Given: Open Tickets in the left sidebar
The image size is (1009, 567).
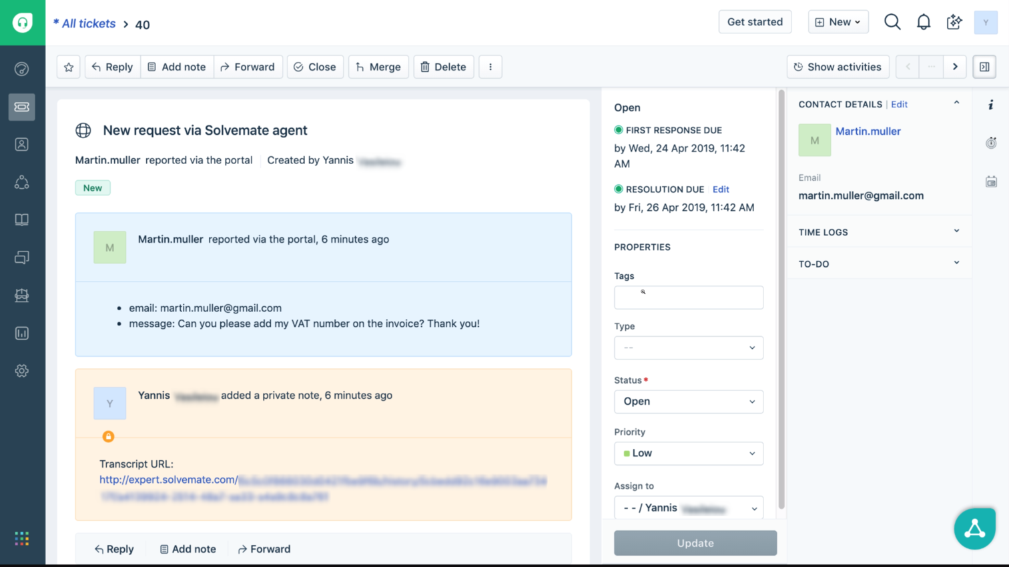Looking at the screenshot, I should [22, 107].
